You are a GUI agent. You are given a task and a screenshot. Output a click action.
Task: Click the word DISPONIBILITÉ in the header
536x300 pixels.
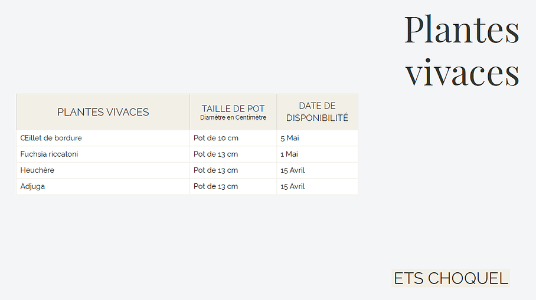coord(317,118)
